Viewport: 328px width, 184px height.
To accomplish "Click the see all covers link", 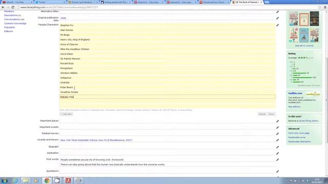I will click(304, 45).
